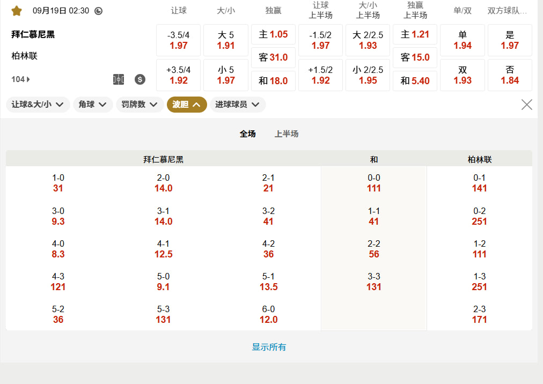The width and height of the screenshot is (543, 384).
Task: Pick 小 2/2.5 at 1.95
Action: point(368,75)
